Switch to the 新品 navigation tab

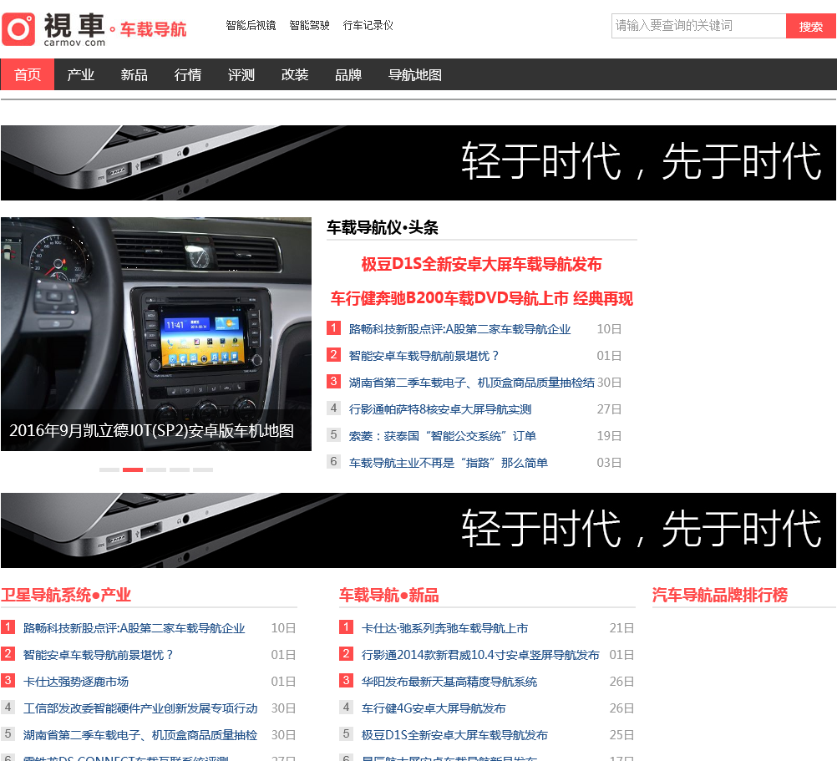tap(134, 74)
